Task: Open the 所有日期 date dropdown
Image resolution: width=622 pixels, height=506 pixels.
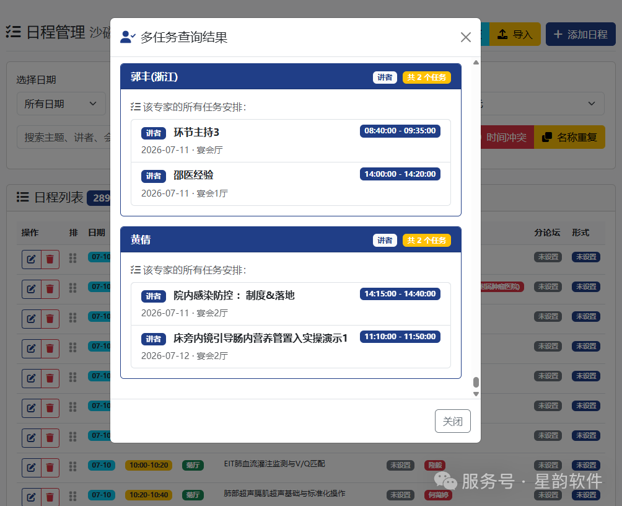Action: coord(61,104)
